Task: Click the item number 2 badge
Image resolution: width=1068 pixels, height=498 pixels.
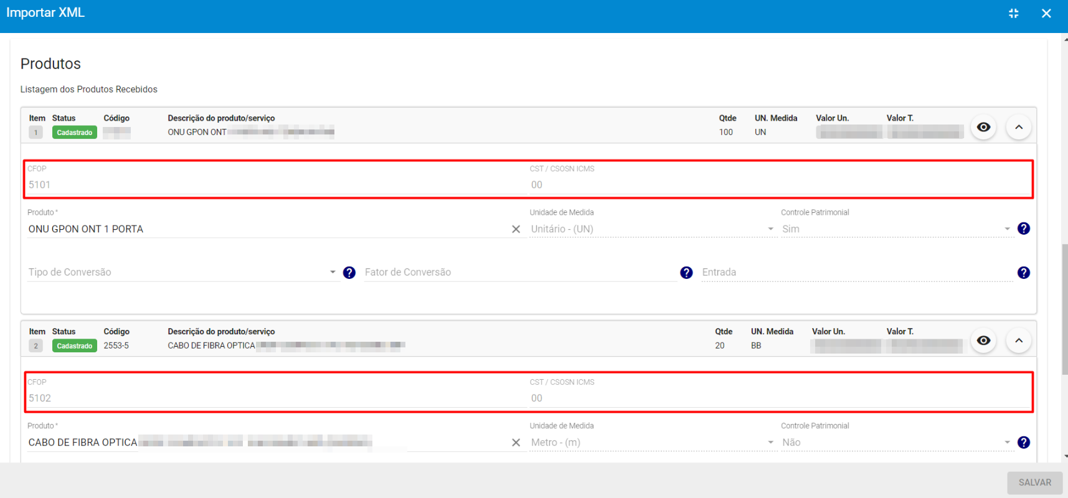Action: (x=36, y=346)
